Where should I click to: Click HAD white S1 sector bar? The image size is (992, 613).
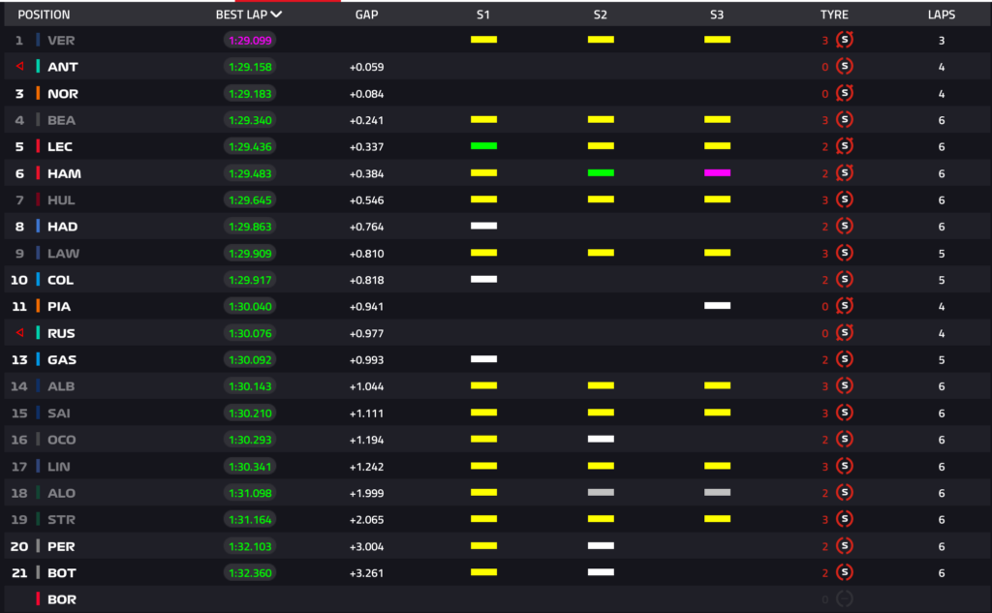point(484,226)
